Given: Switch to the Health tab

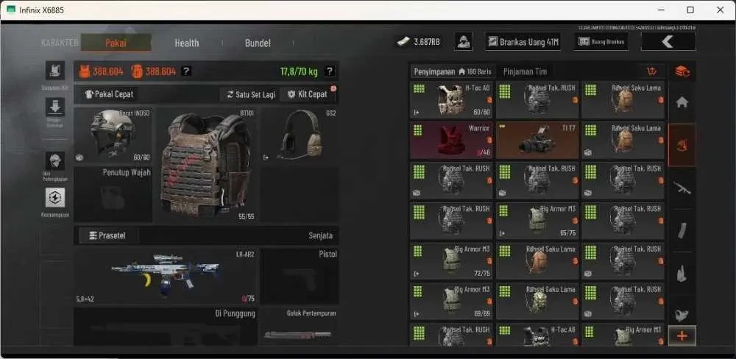Looking at the screenshot, I should point(187,43).
